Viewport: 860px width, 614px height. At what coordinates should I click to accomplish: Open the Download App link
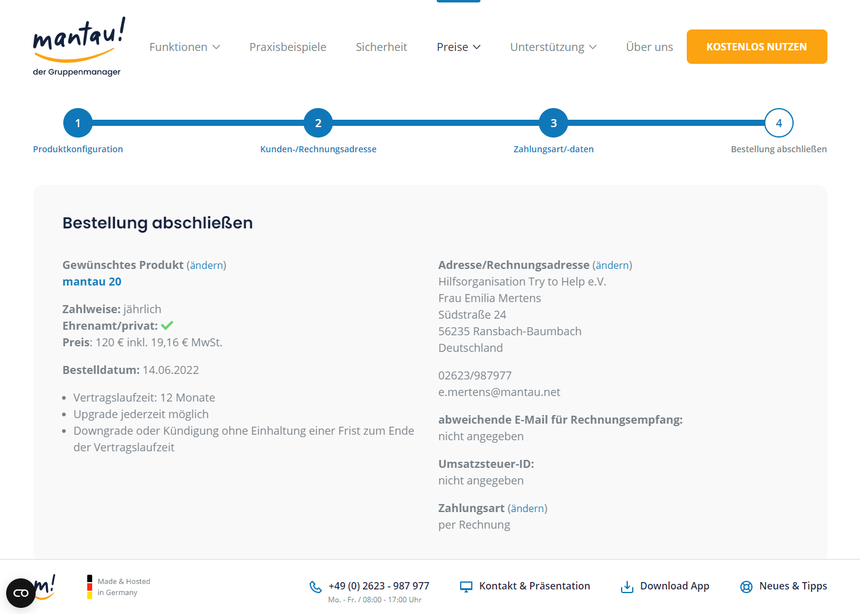[674, 586]
